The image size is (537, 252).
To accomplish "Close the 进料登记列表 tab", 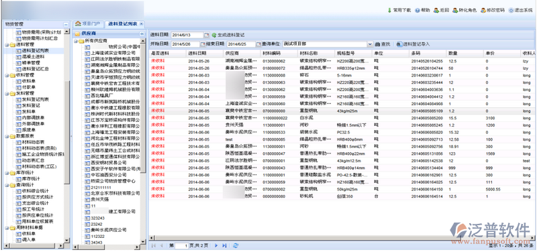I will (141, 24).
